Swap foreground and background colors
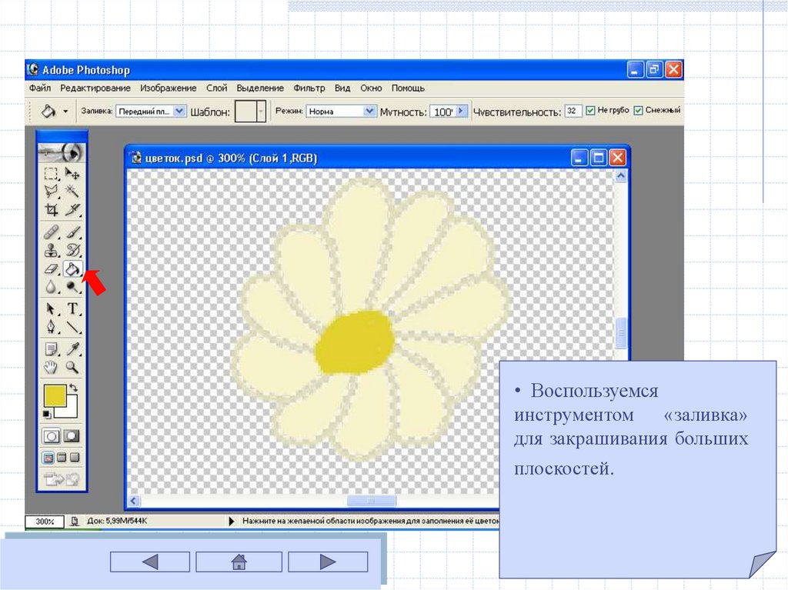788x590 pixels. (x=74, y=388)
